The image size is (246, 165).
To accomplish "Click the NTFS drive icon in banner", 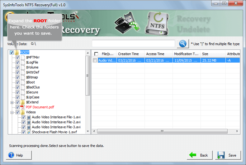I will (157, 23).
